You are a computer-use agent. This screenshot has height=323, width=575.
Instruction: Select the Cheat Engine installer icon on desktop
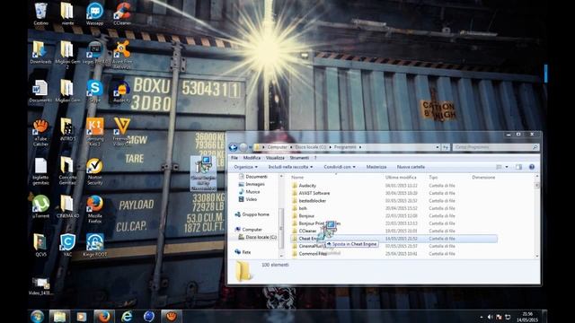point(204,173)
